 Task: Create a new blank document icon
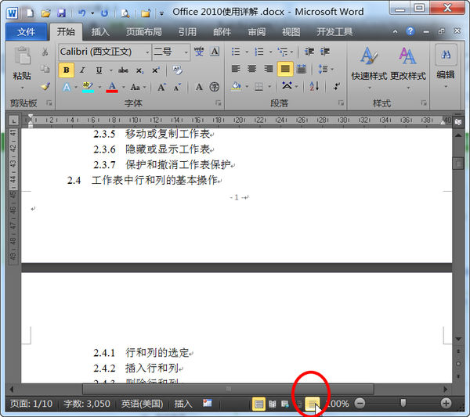pyautogui.click(x=30, y=13)
